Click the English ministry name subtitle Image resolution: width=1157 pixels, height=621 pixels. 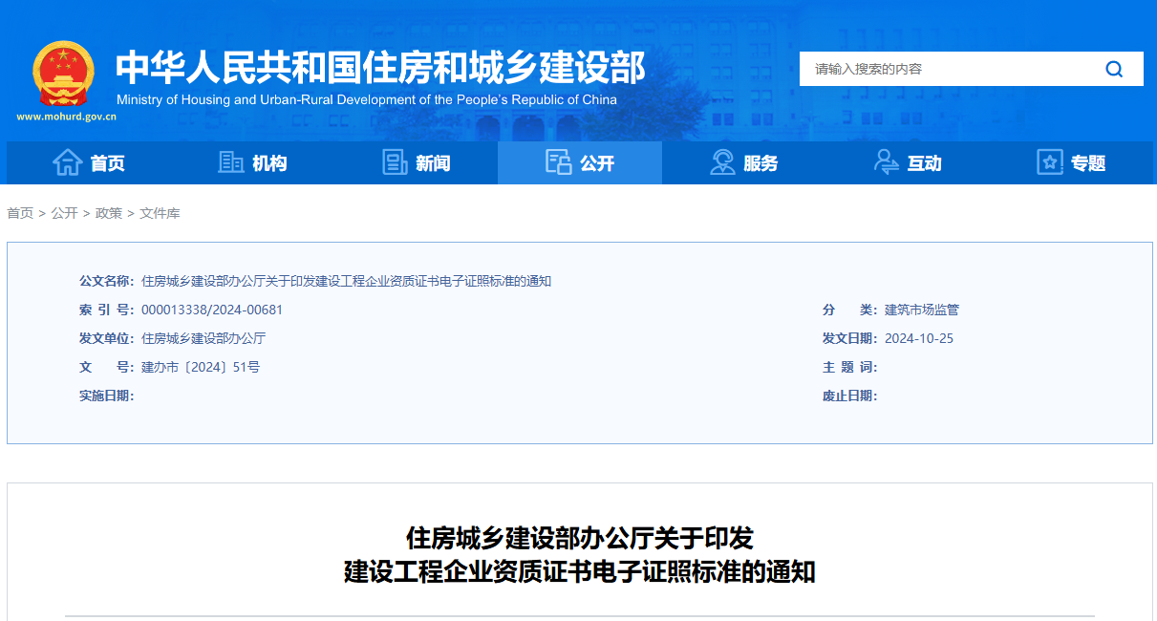coord(367,99)
